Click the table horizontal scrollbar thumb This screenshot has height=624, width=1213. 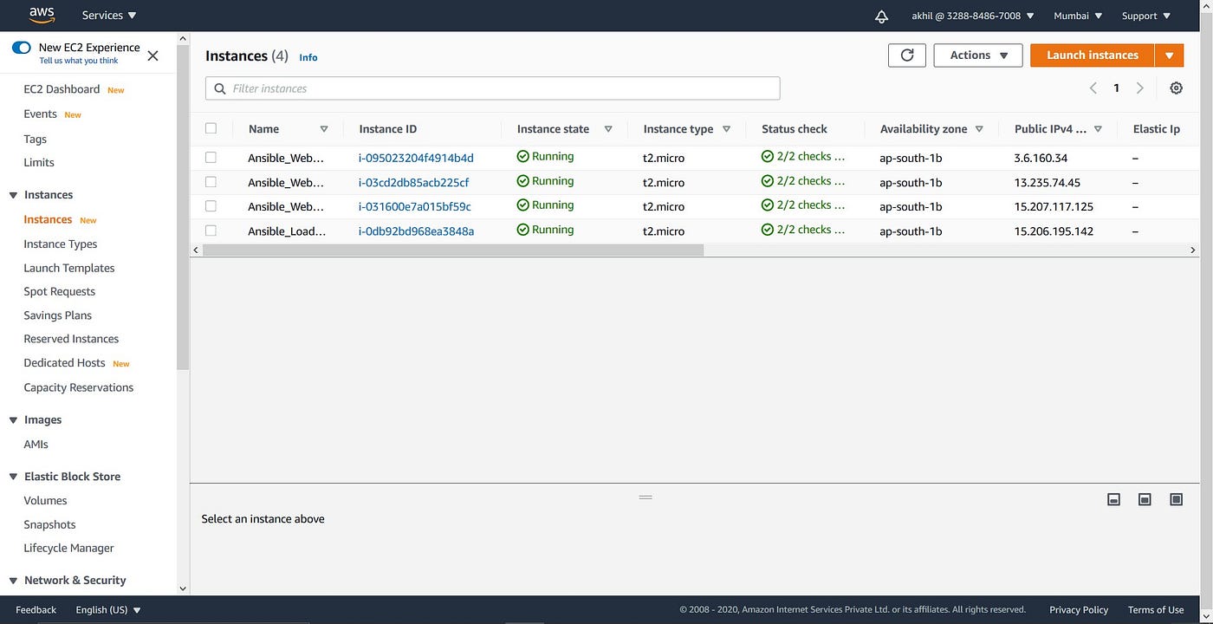pyautogui.click(x=453, y=250)
